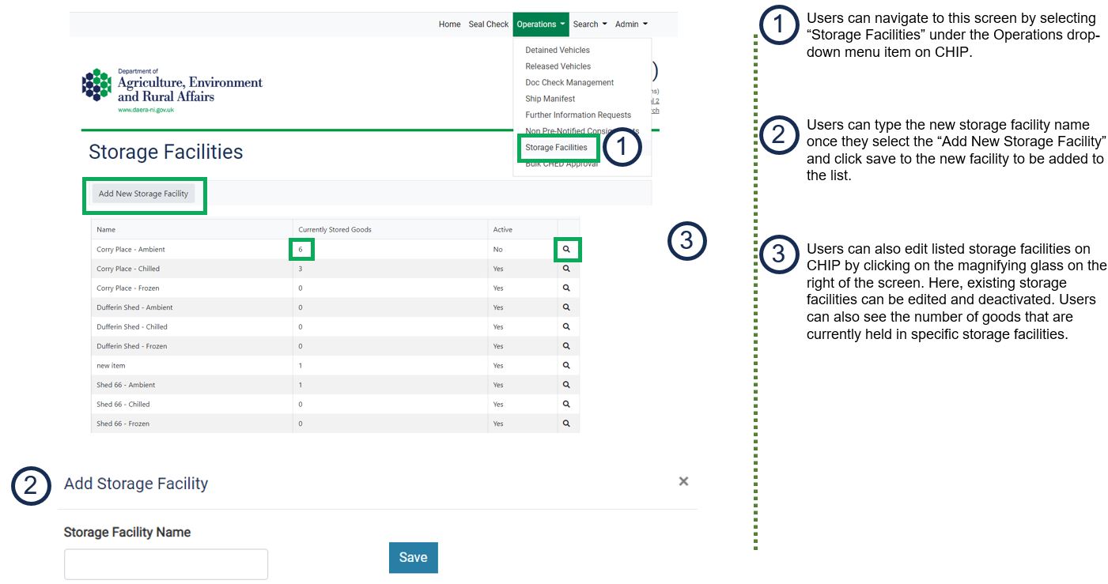Expand the Admin dropdown menu
Viewport: 1108px width, 584px height.
tap(631, 24)
